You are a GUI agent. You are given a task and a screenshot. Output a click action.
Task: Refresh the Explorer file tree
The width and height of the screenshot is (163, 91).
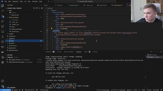[39, 8]
